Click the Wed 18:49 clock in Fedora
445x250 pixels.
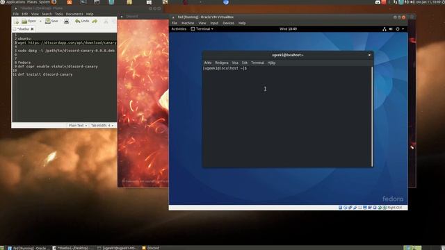288,29
